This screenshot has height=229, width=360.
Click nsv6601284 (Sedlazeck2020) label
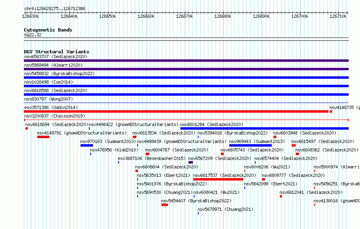[x=212, y=124]
